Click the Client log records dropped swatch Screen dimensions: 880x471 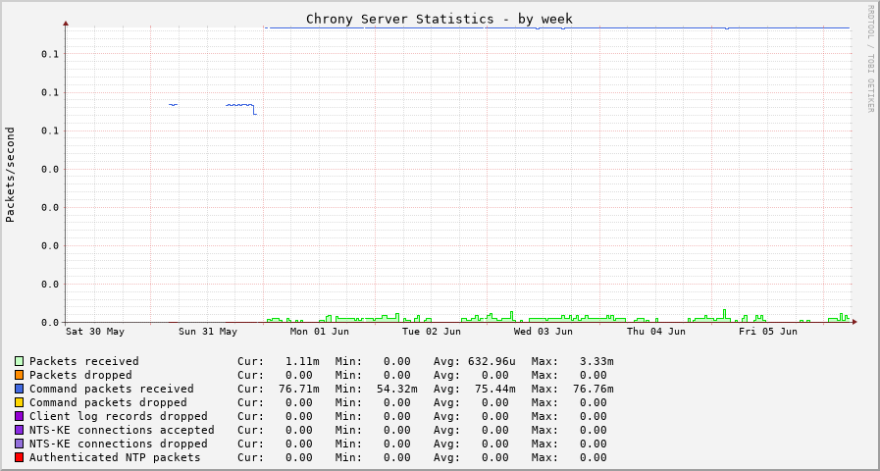(x=19, y=416)
